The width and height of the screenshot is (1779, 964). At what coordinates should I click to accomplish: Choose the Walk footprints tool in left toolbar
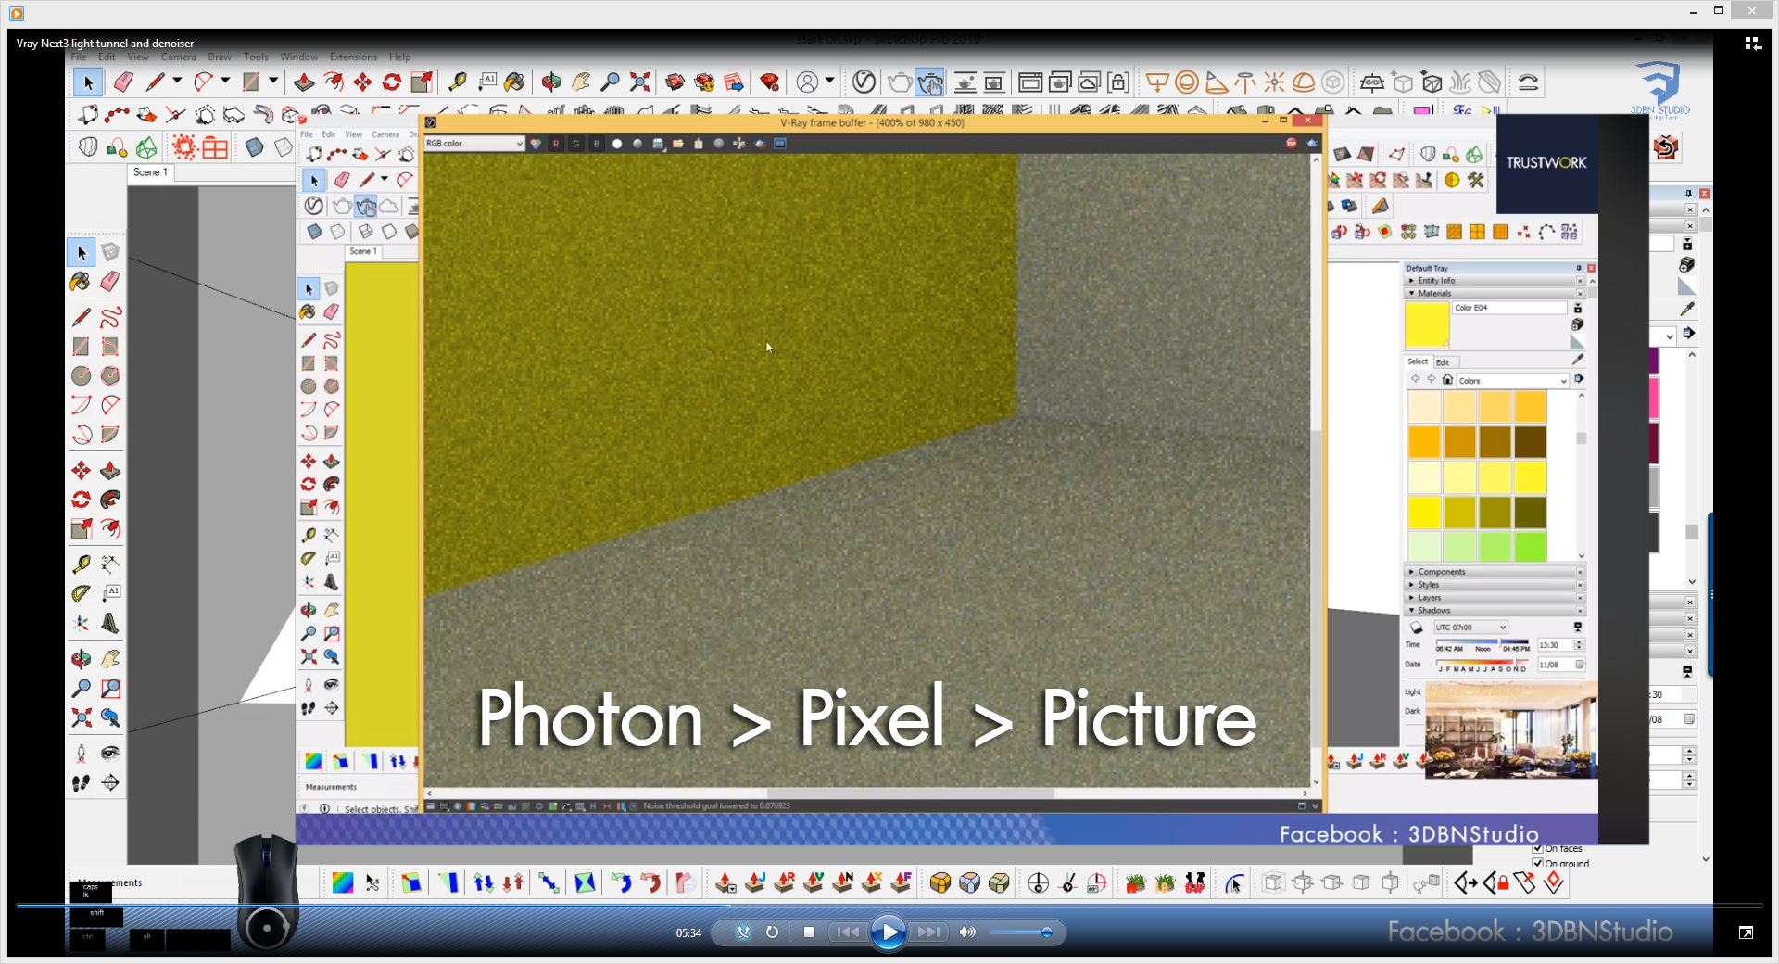82,783
